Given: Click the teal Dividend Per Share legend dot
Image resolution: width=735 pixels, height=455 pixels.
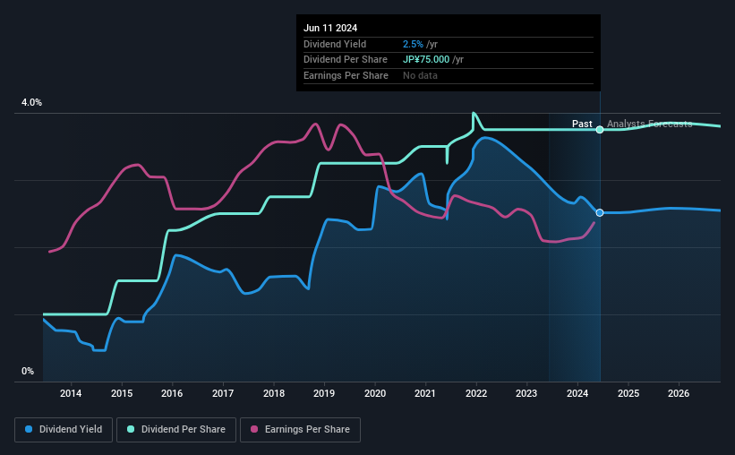Looking at the screenshot, I should 131,429.
